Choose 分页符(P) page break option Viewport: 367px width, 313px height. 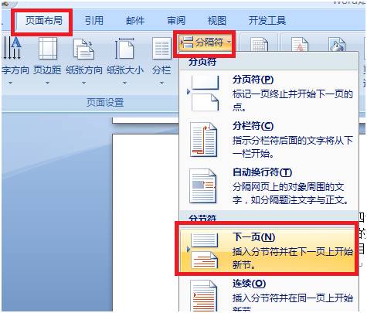pyautogui.click(x=269, y=94)
